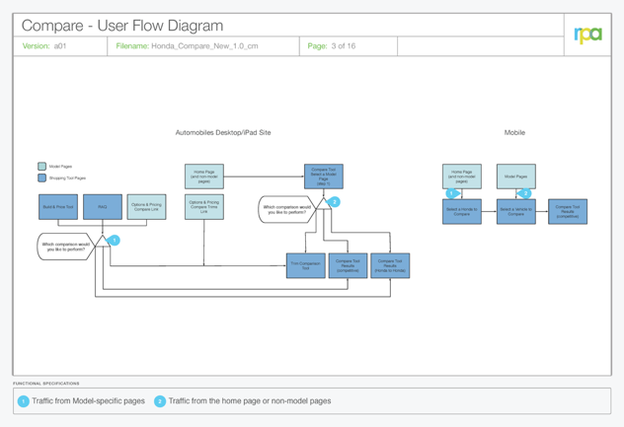The image size is (624, 427).
Task: Select the Trim Comparison Tool box
Action: pyautogui.click(x=305, y=265)
